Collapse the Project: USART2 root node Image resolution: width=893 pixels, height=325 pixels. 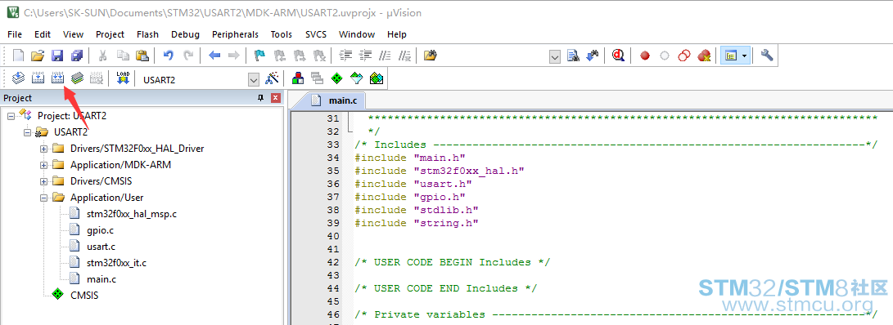(11, 116)
